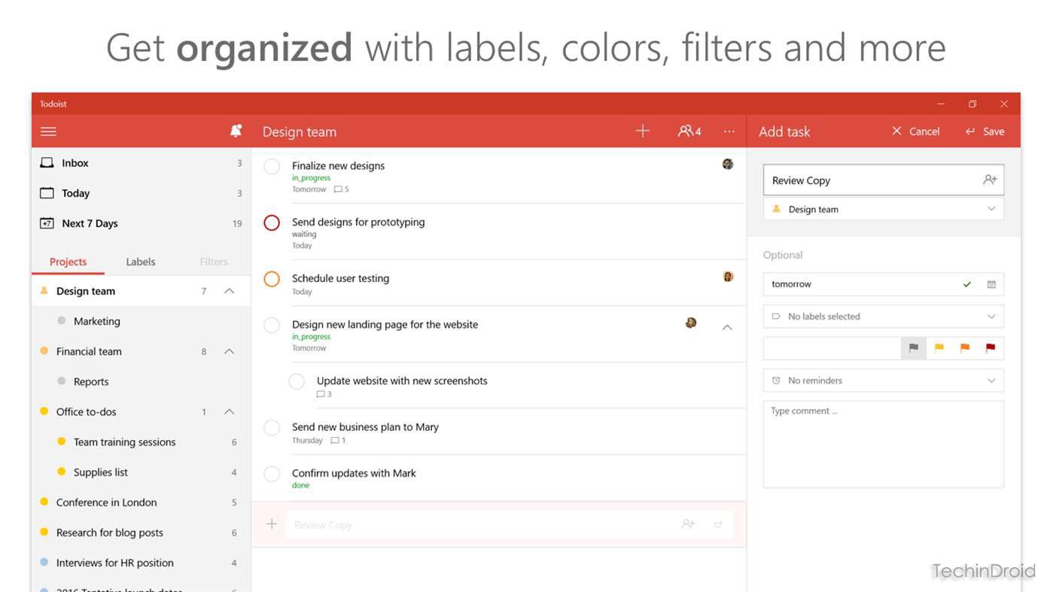
Task: Click assignee avatar on Finalize new designs
Action: coord(728,164)
